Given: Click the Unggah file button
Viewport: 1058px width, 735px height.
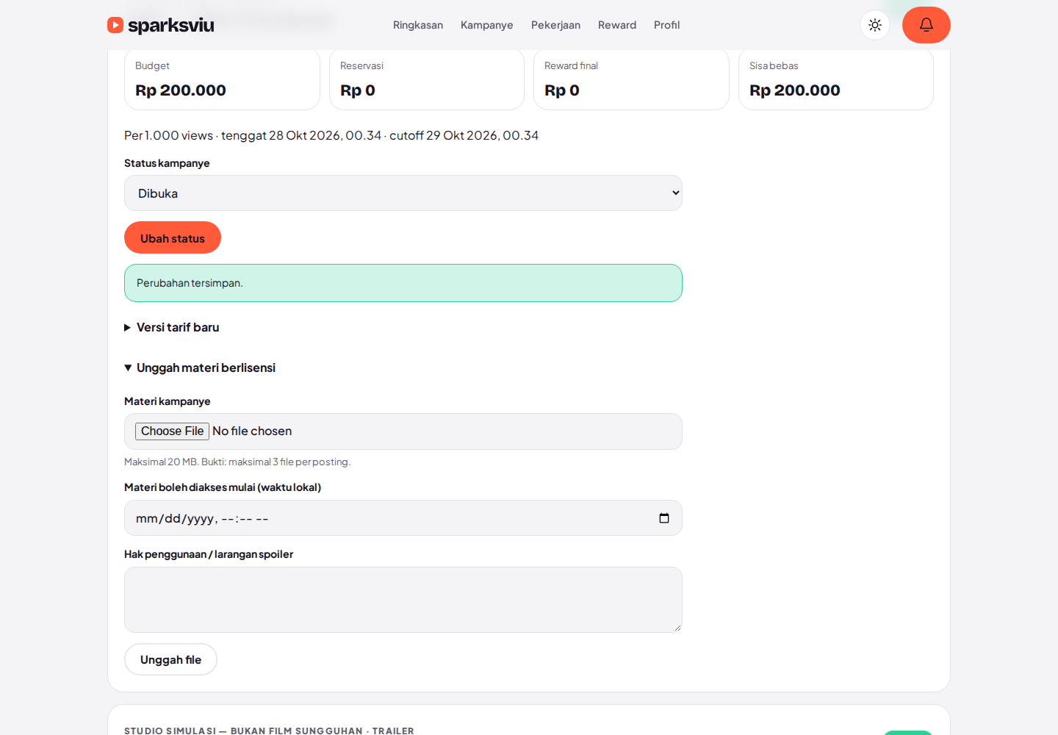Looking at the screenshot, I should pyautogui.click(x=170, y=660).
